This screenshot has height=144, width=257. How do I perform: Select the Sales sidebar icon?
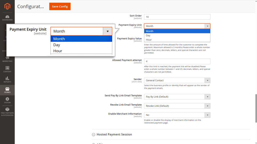(7, 27)
